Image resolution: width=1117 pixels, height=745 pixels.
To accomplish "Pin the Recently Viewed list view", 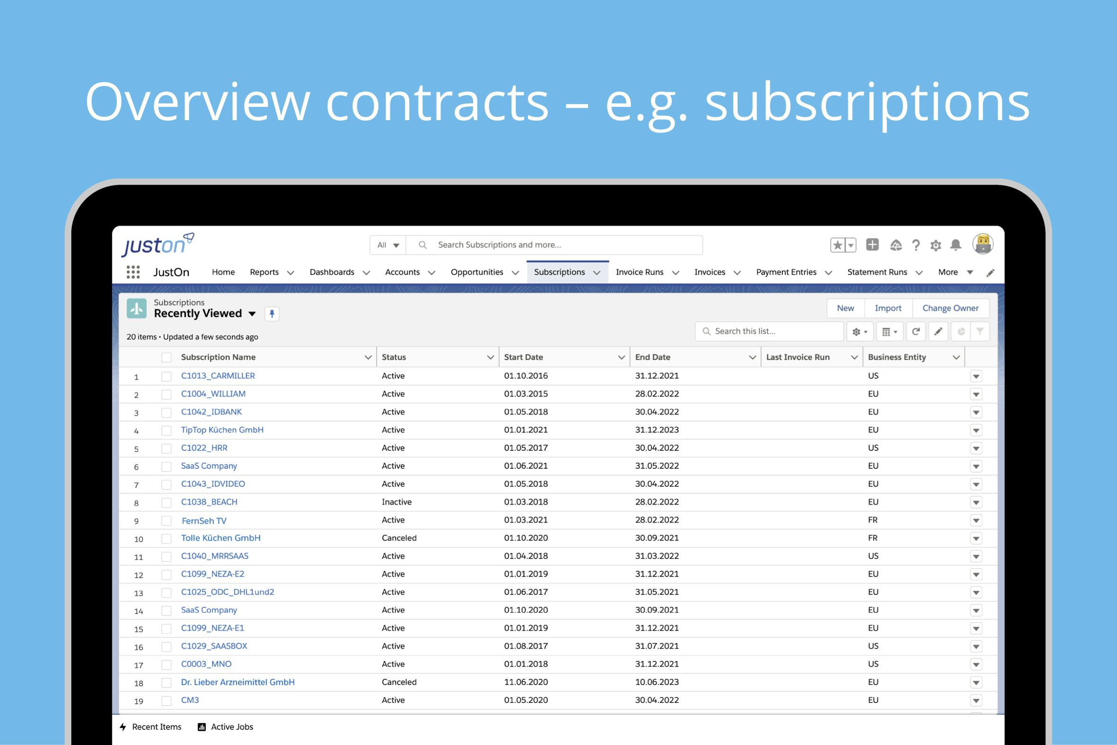I will click(x=272, y=314).
